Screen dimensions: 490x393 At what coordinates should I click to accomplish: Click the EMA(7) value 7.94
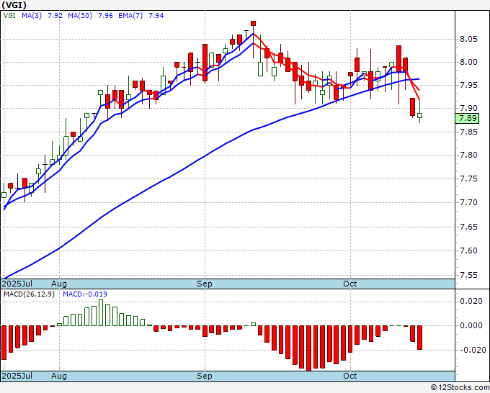(156, 16)
